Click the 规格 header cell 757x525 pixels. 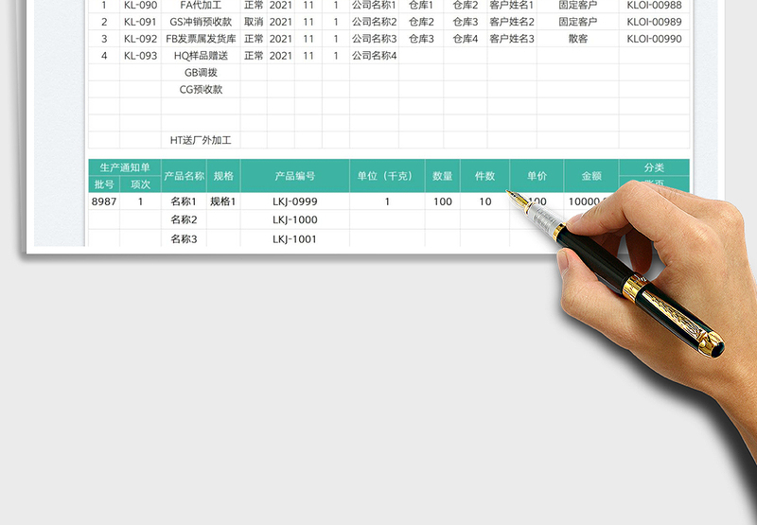tap(223, 176)
